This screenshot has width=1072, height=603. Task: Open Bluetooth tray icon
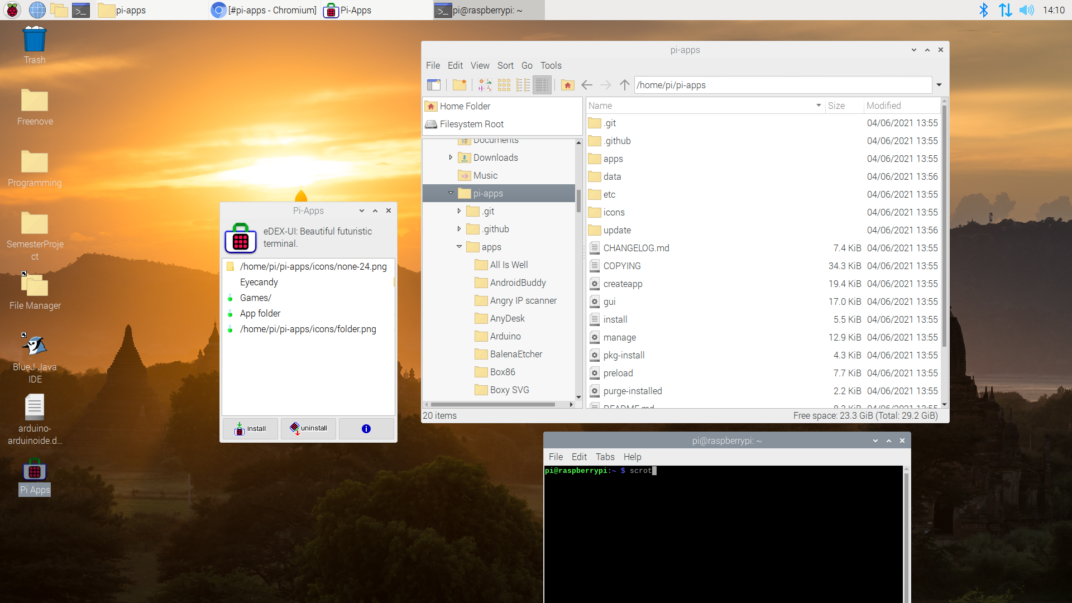(983, 10)
